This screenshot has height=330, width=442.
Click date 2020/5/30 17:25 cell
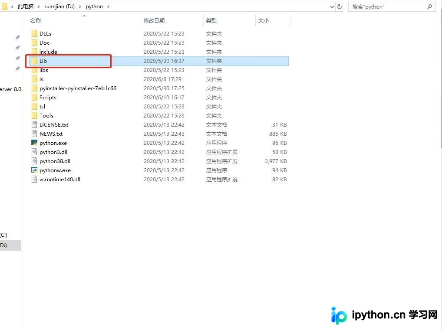pos(164,88)
